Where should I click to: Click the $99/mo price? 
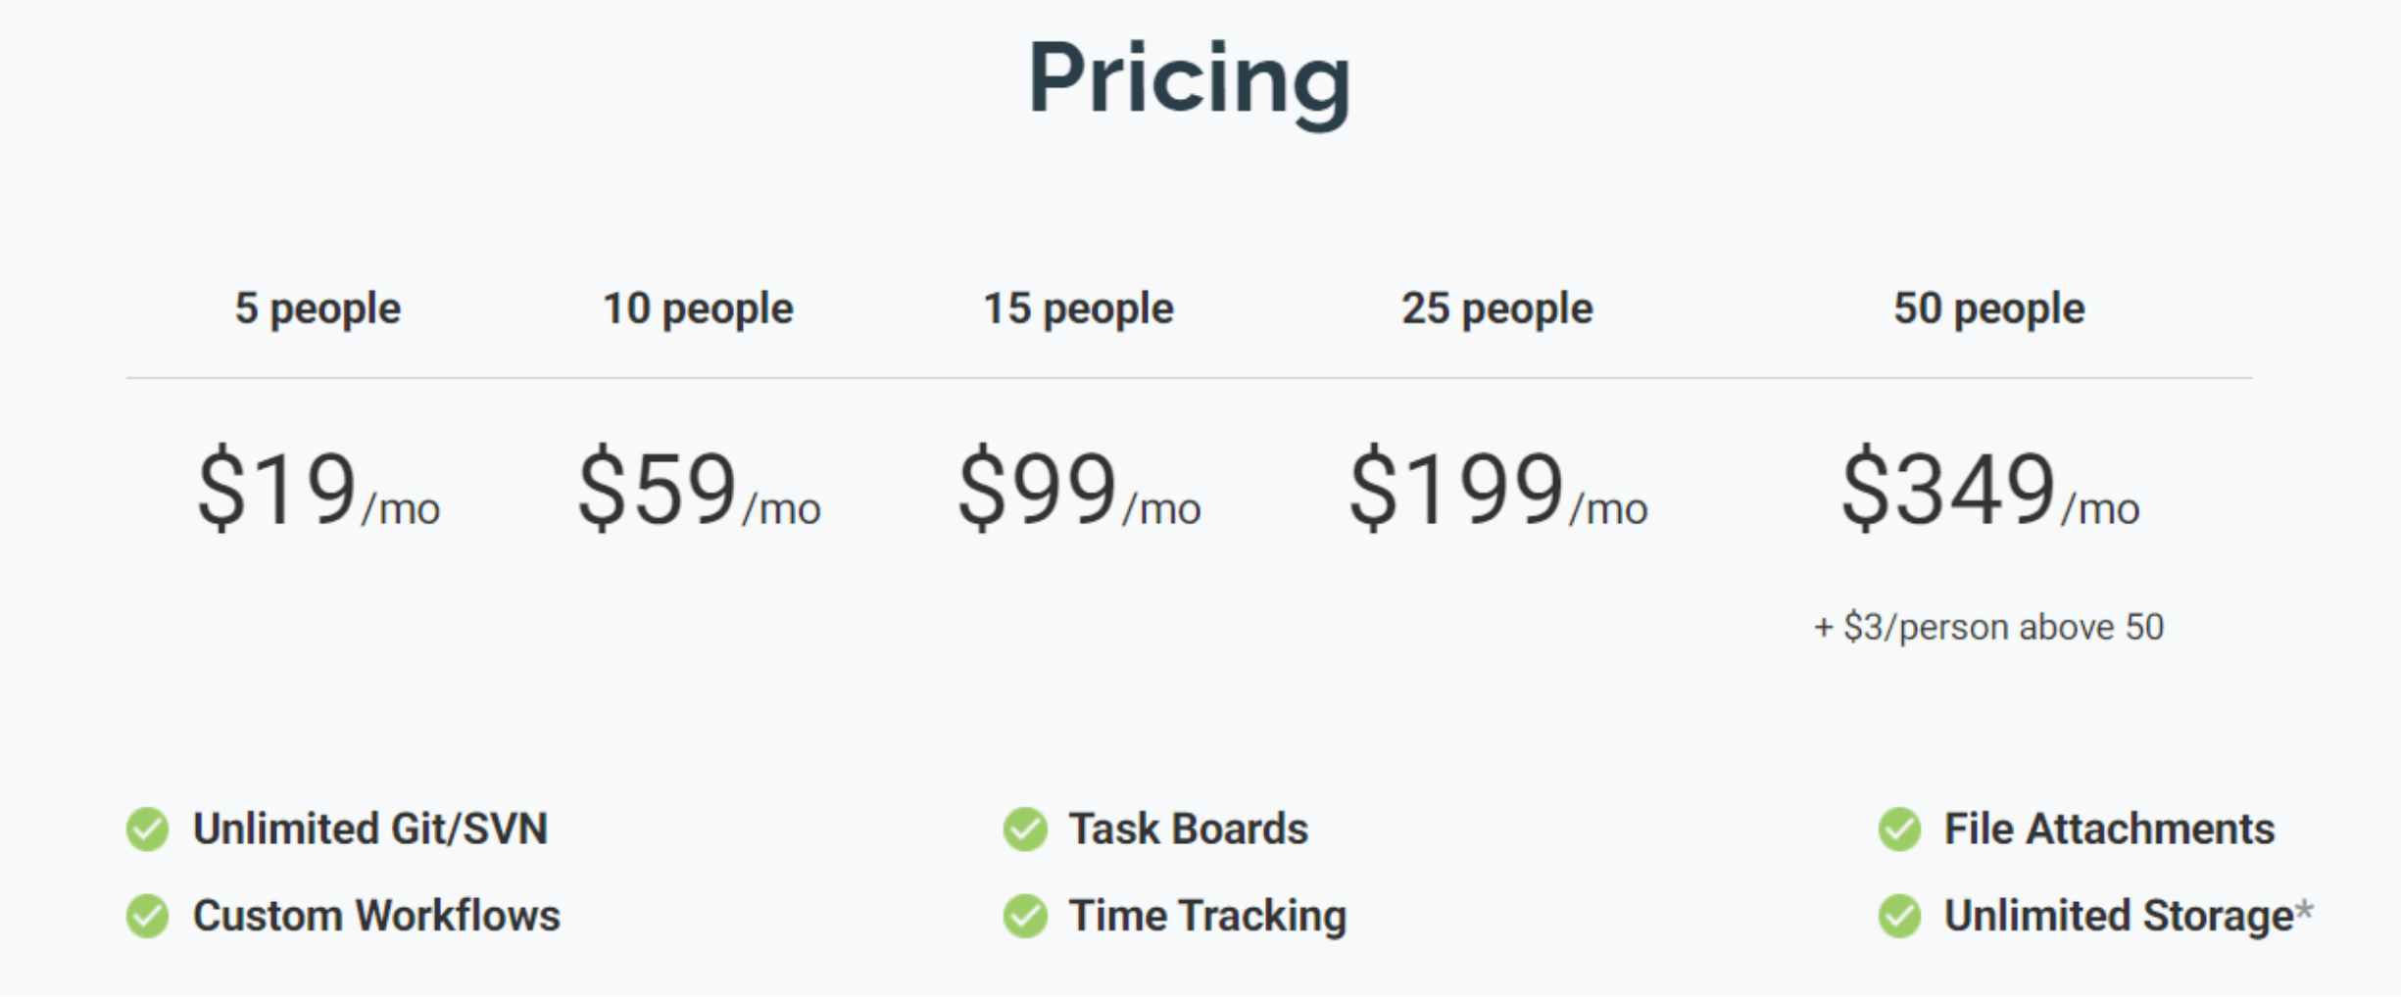[x=1079, y=489]
